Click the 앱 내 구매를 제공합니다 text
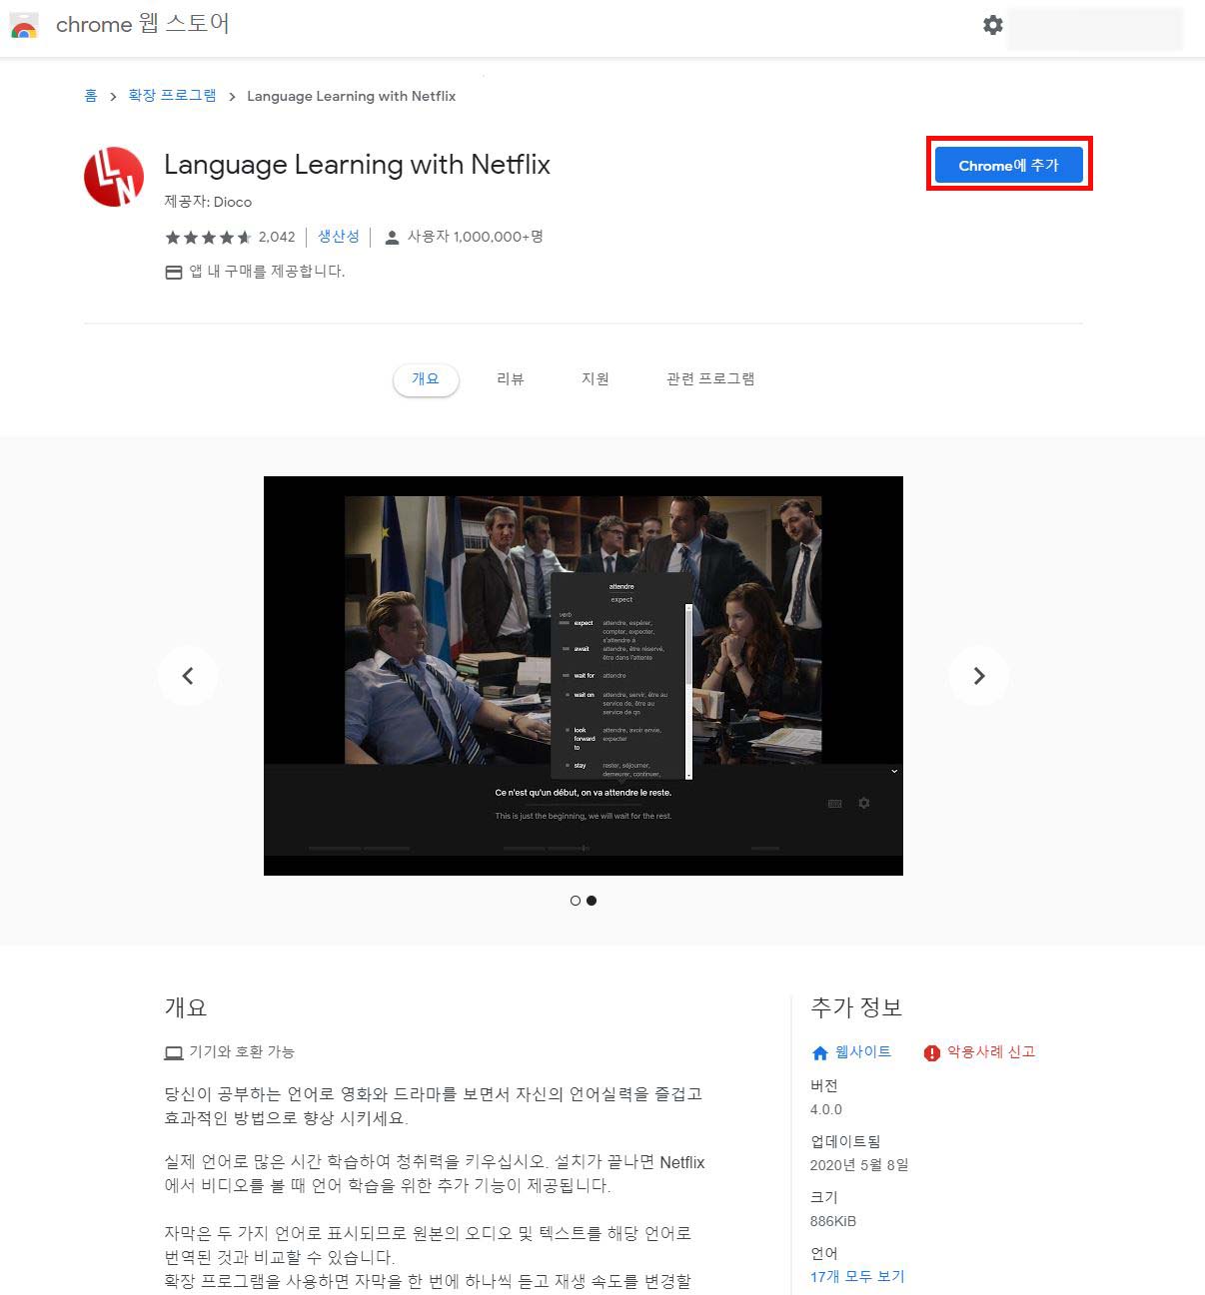 [267, 272]
